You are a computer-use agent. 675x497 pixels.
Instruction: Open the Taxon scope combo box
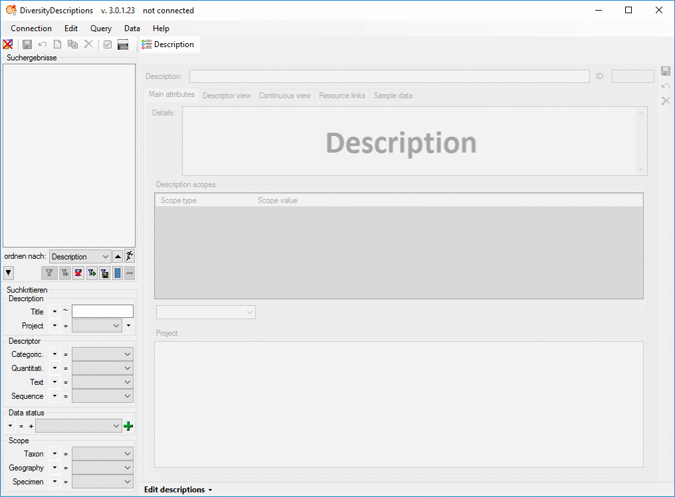(102, 454)
